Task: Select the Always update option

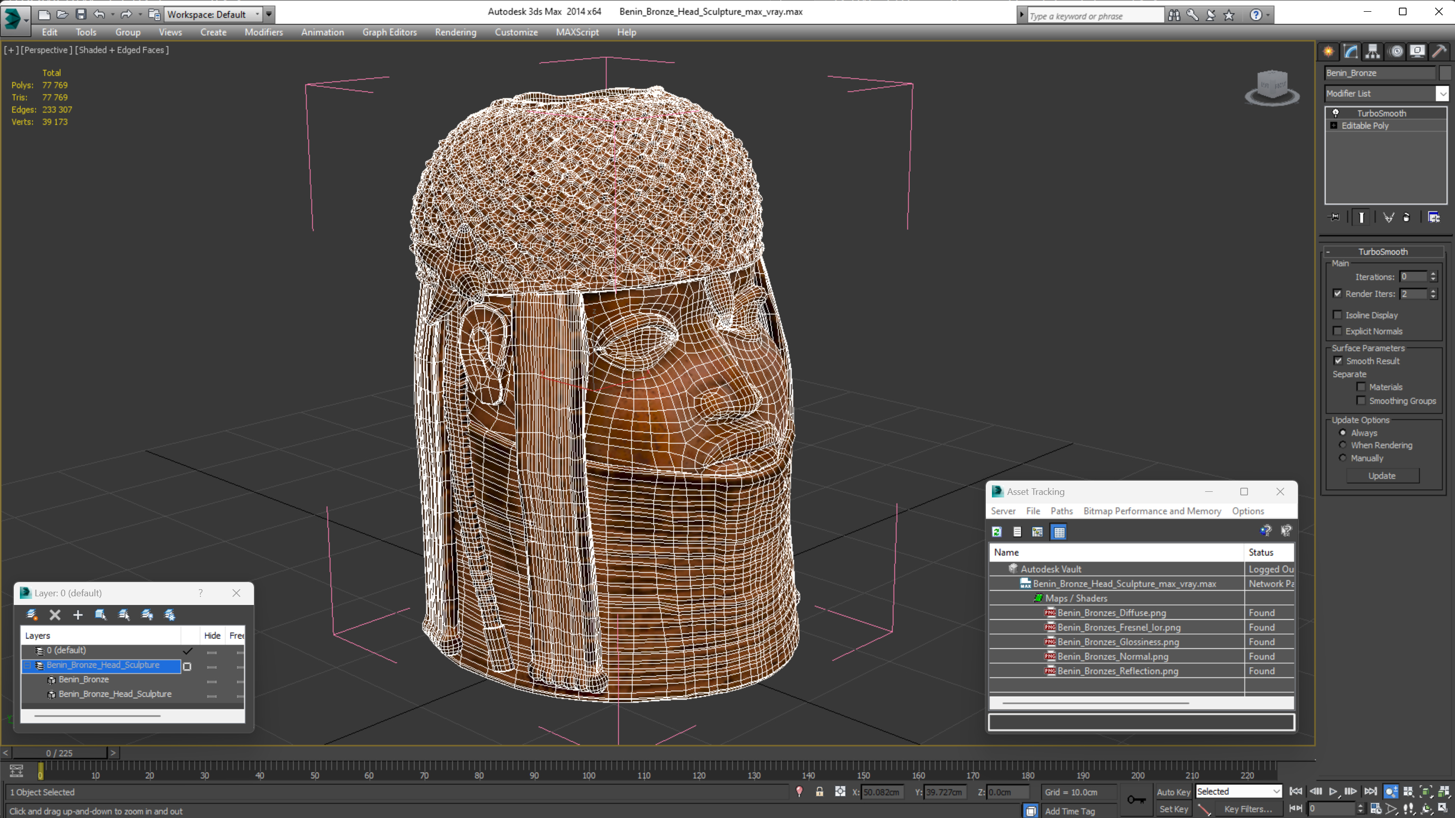Action: [x=1343, y=432]
